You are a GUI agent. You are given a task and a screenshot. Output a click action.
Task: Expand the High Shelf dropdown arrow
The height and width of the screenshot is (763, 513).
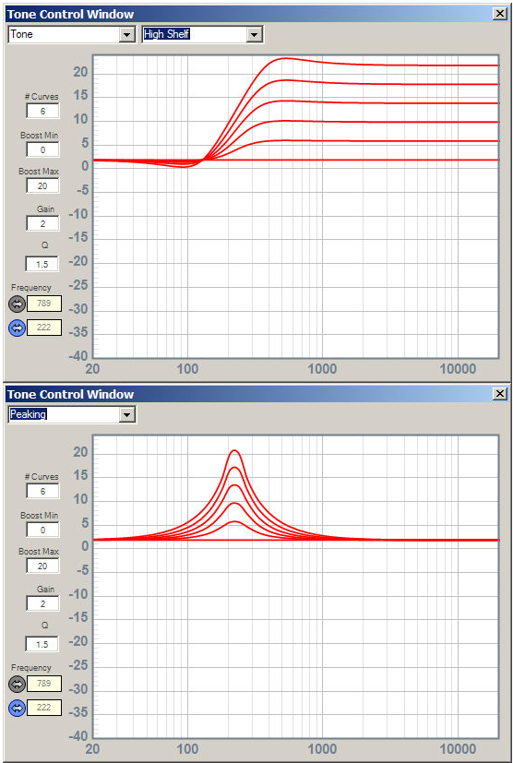click(x=253, y=35)
